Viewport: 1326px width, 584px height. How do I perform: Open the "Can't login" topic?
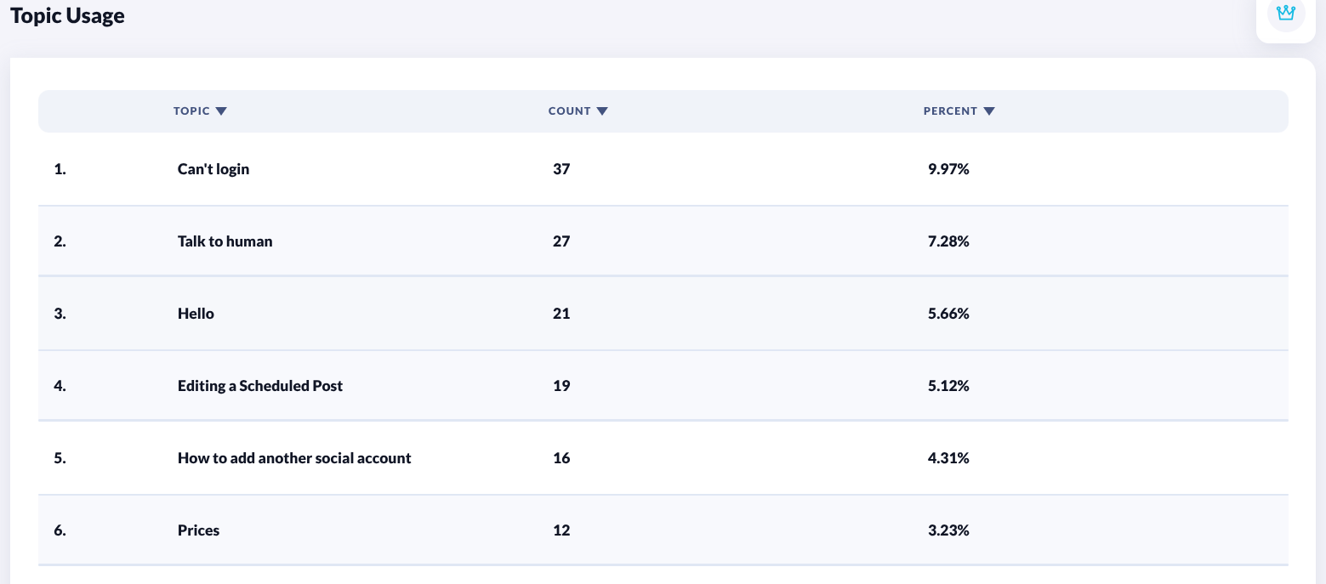click(x=213, y=169)
